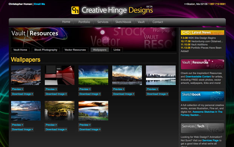Click the 11.10.08 Vault Additions news item
Screen dimensions: 234x147
[194, 44]
